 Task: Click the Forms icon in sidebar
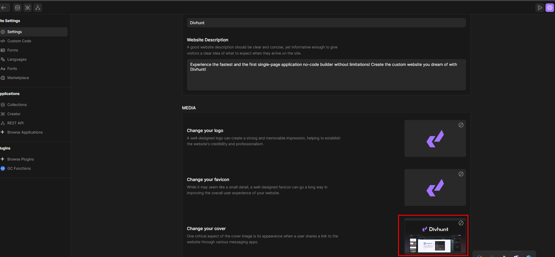[3, 50]
